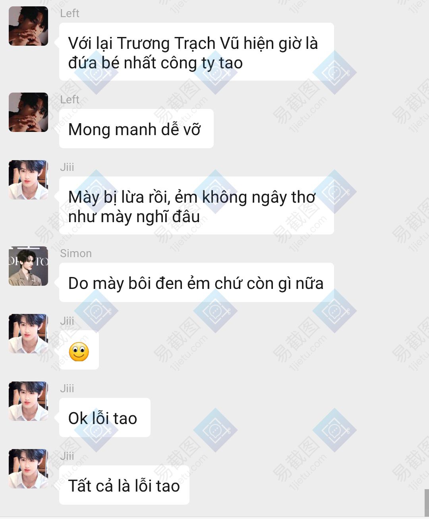
Task: Open Jiii's avatar beside "Ok lỗi tao"
Action: 28,401
